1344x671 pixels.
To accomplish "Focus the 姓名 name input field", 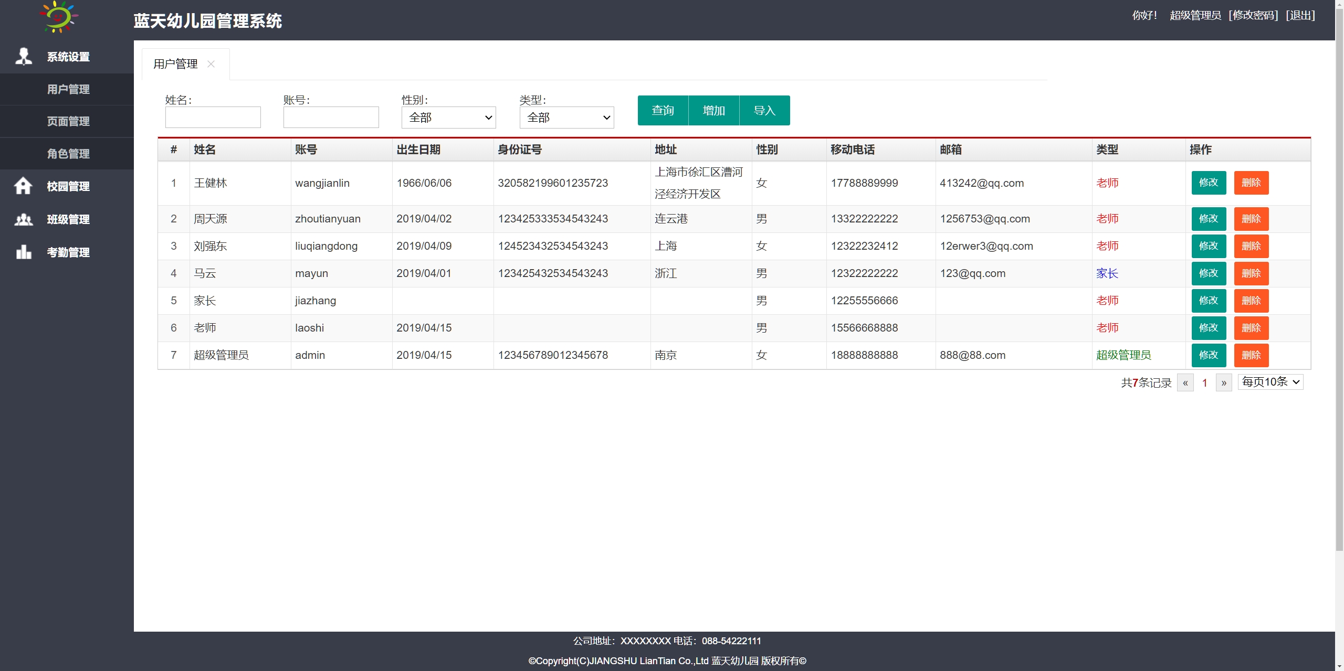I will [213, 117].
